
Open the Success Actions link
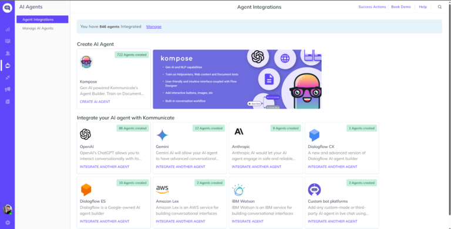[x=372, y=7]
